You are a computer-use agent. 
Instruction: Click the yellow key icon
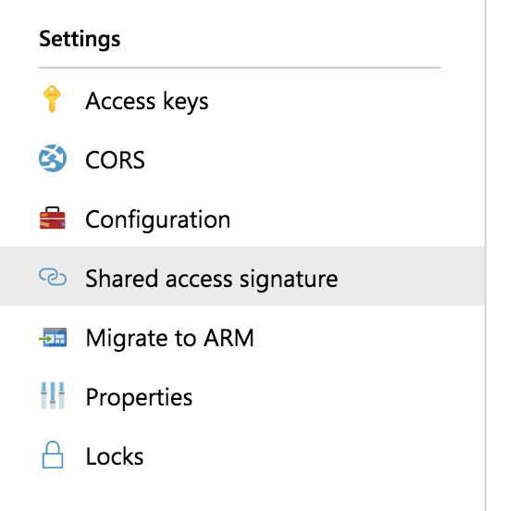tap(52, 99)
